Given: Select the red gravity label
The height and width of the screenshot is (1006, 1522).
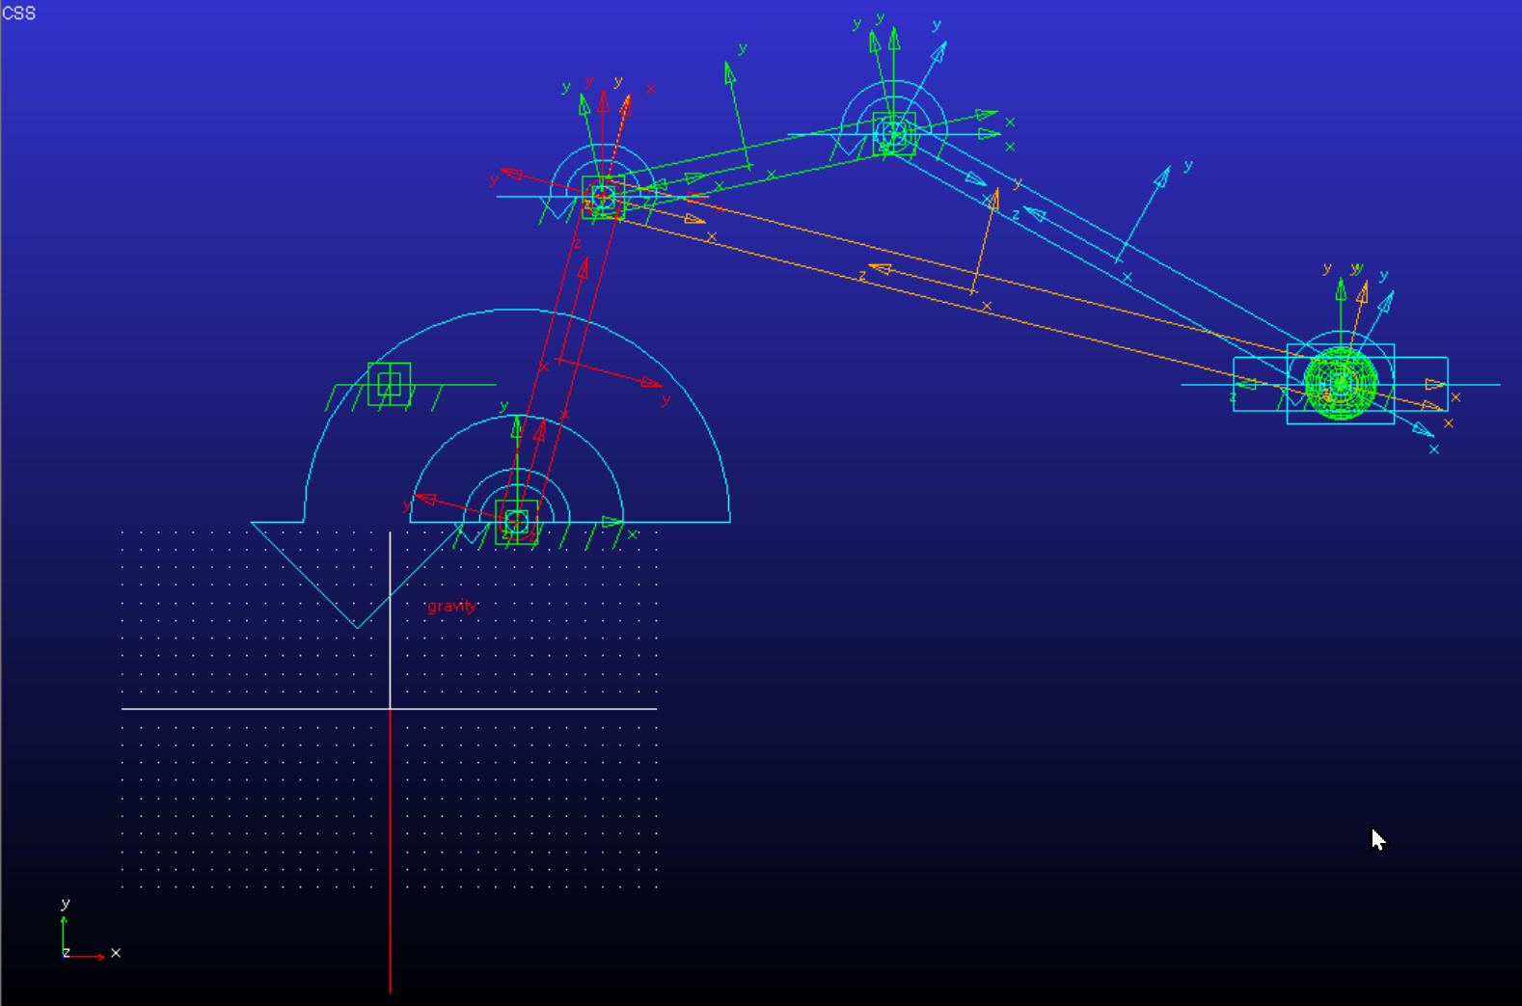Looking at the screenshot, I should tap(451, 606).
